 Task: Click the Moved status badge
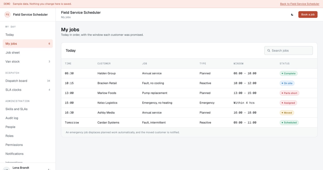(287, 113)
